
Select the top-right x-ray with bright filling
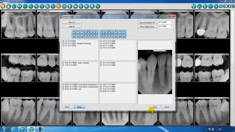(x=212, y=25)
